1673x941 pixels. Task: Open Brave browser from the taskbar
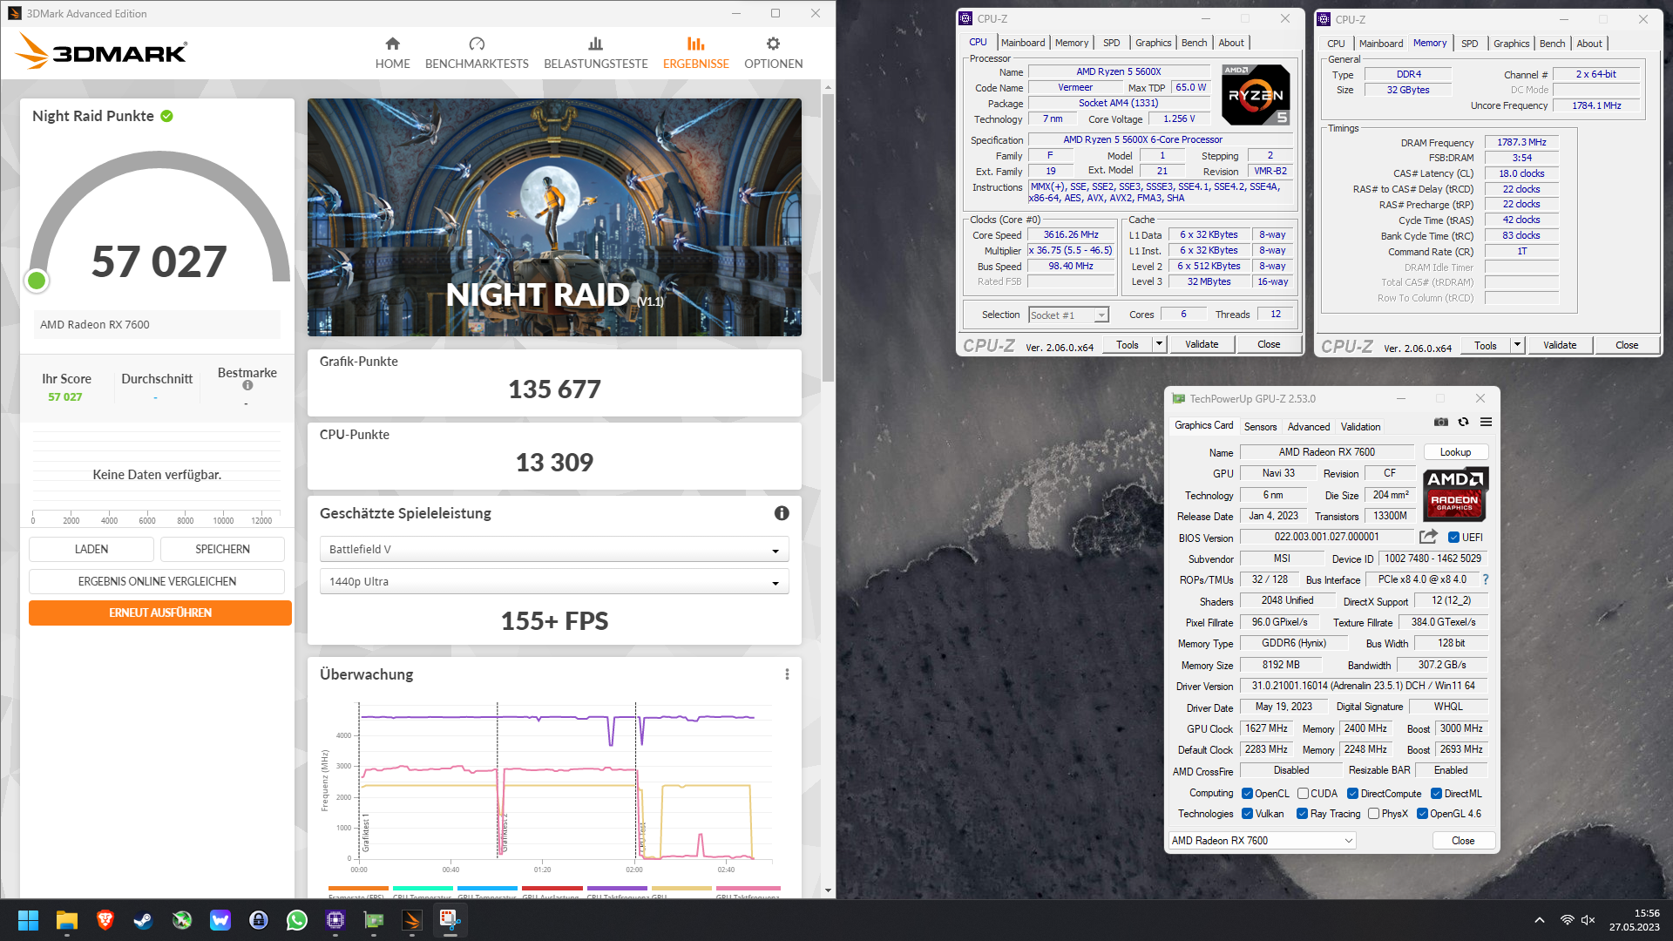click(x=105, y=920)
